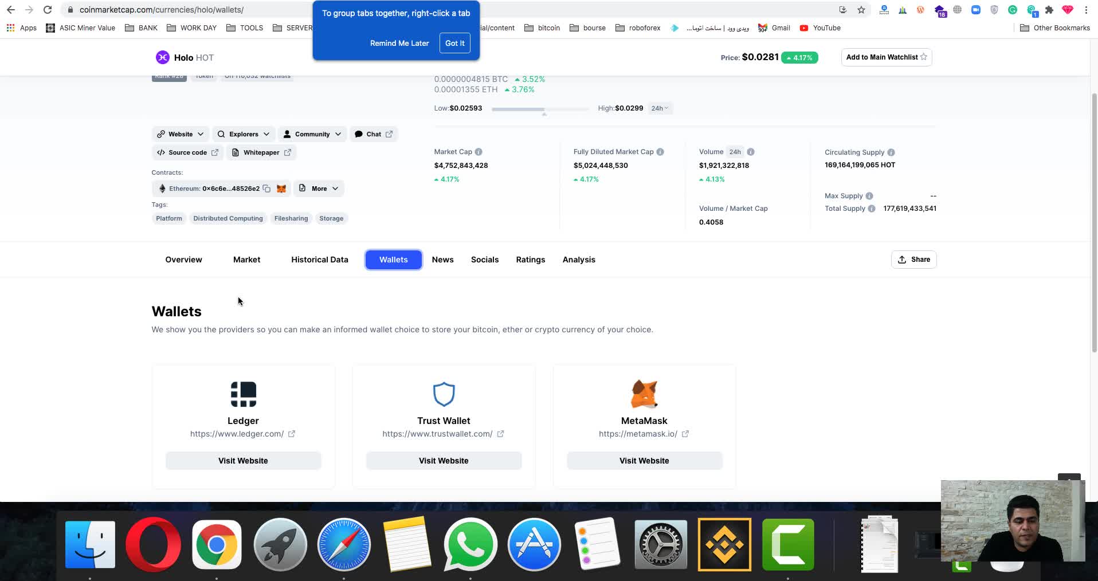Expand the Community dropdown
The image size is (1098, 581).
point(312,134)
